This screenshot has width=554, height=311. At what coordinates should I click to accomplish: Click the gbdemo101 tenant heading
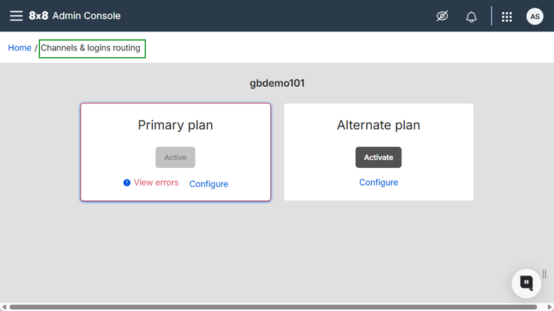click(x=277, y=84)
